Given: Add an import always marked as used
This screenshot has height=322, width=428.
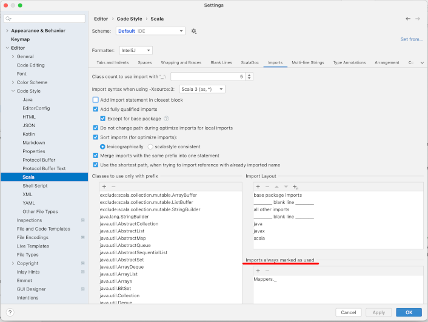Looking at the screenshot, I should (258, 271).
